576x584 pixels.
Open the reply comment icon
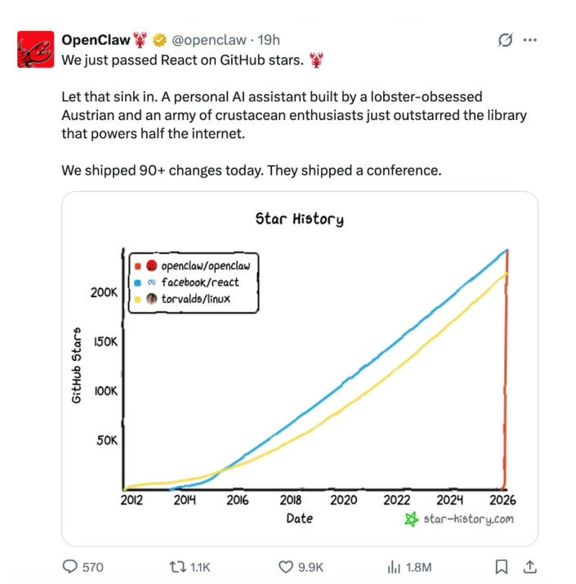pyautogui.click(x=71, y=567)
